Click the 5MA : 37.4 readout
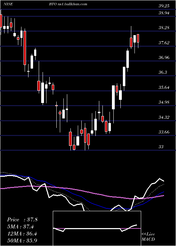Image resolution: width=176 pixels, height=246 pixels. [20, 227]
